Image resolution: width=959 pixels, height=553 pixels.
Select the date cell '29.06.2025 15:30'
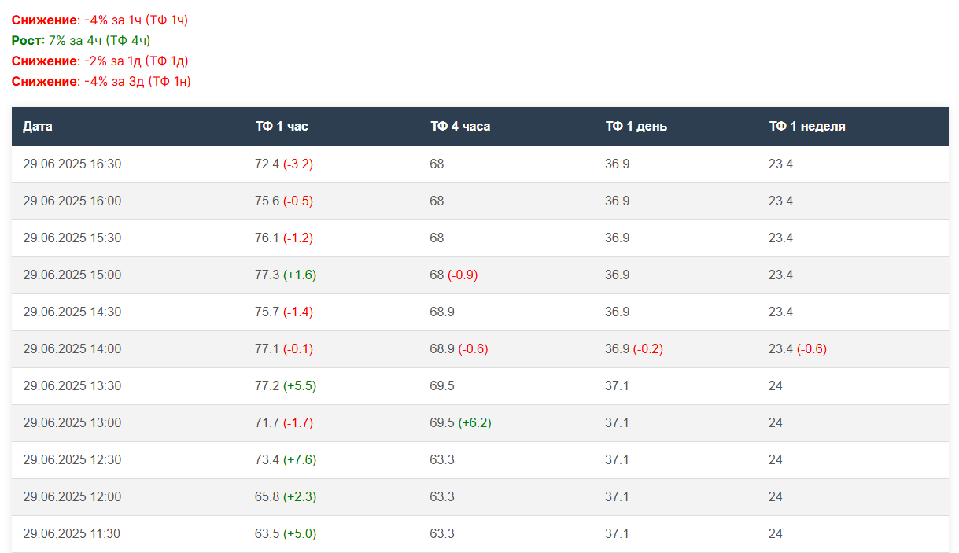coord(72,238)
